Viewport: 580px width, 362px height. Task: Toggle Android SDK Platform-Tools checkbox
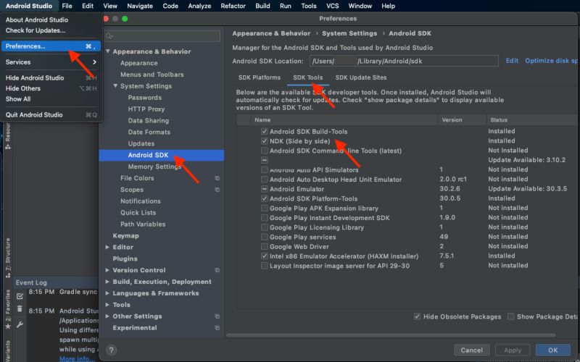264,198
